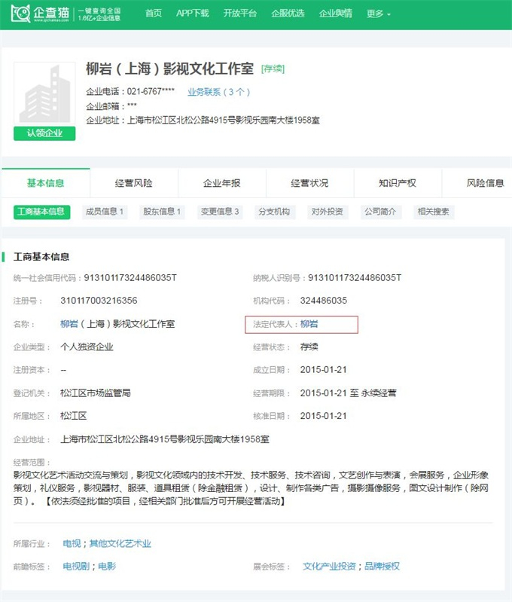Image resolution: width=512 pixels, height=602 pixels.
Task: Click the 品牌授权 exhibition tag link
Action: (382, 567)
